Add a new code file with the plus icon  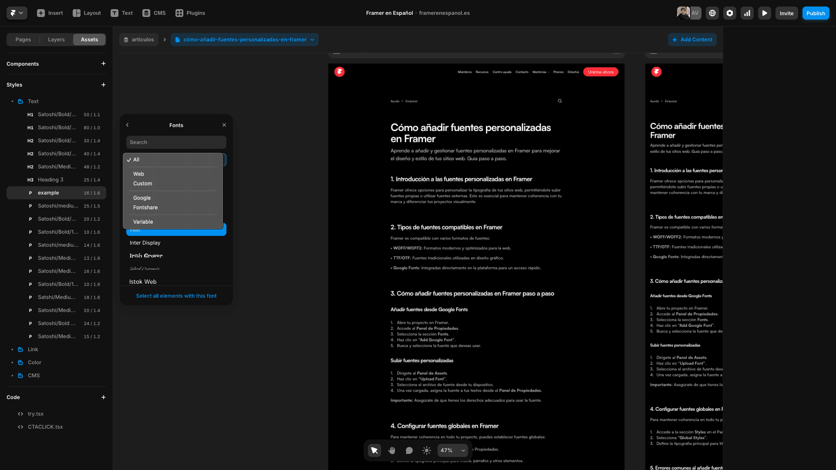tap(103, 397)
